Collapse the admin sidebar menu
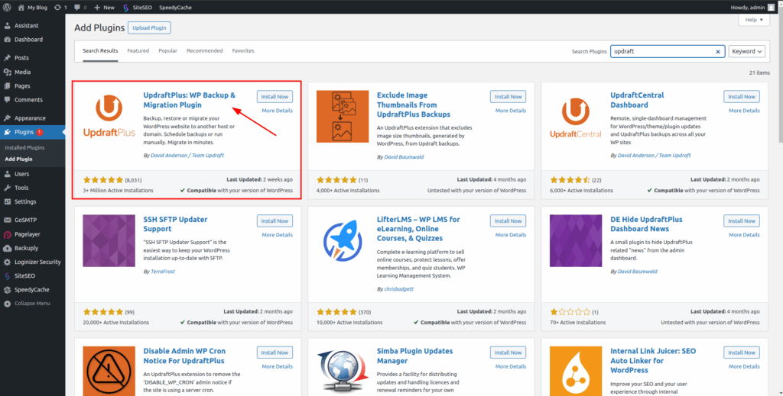Viewport: 783px width, 396px height. (x=32, y=304)
